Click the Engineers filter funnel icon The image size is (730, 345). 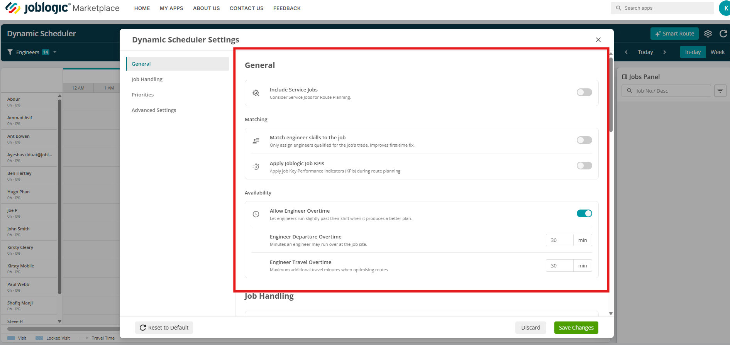click(x=10, y=52)
